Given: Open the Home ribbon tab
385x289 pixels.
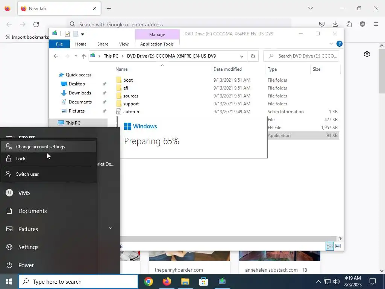Looking at the screenshot, I should (81, 44).
